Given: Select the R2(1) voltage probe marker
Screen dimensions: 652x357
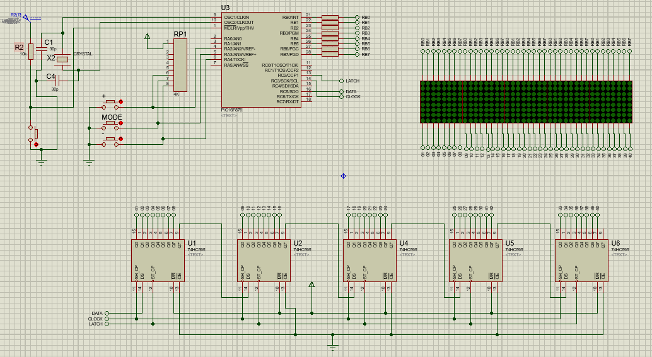Looking at the screenshot, I should click(26, 18).
